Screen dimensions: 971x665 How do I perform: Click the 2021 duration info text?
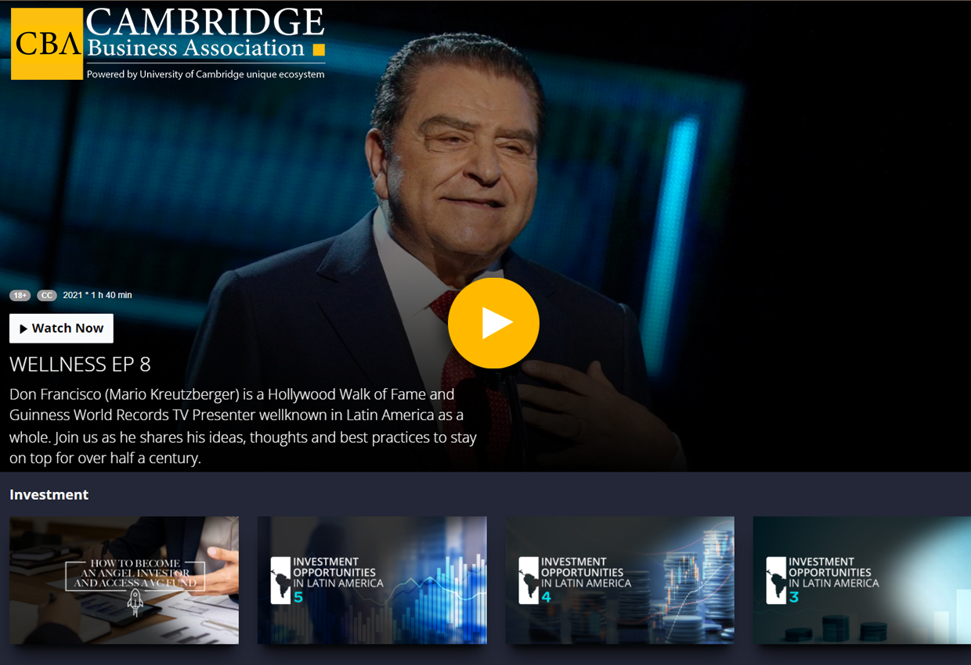click(97, 296)
